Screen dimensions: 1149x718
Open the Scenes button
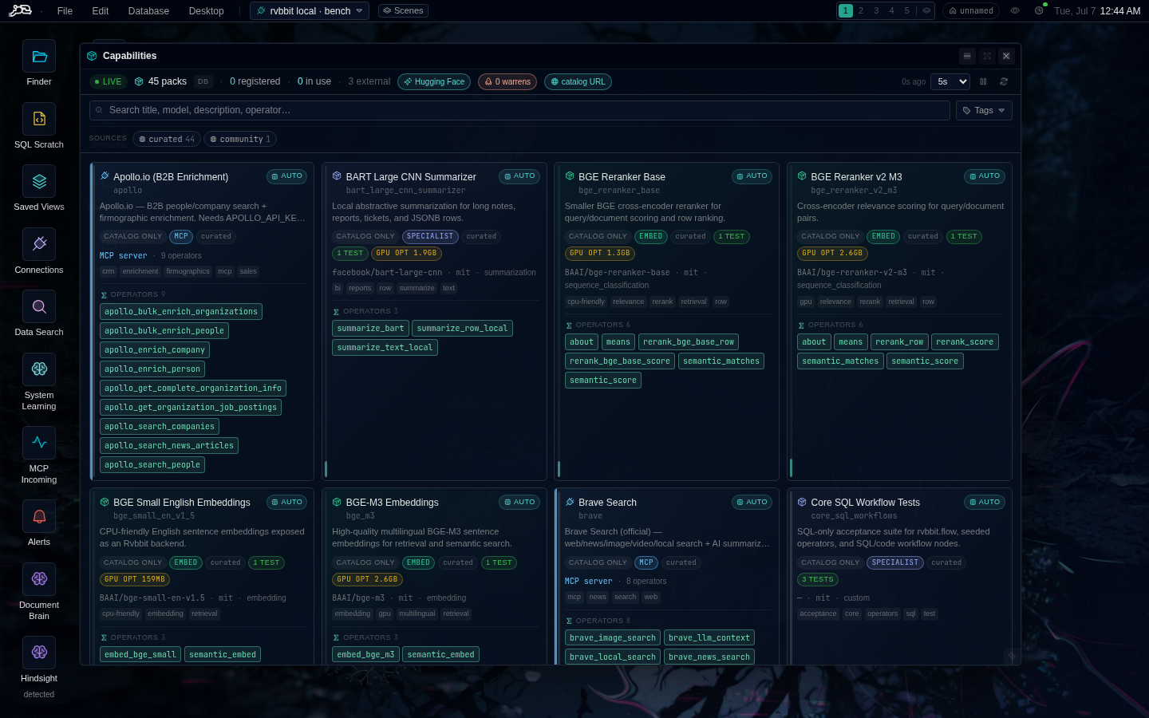click(x=403, y=11)
